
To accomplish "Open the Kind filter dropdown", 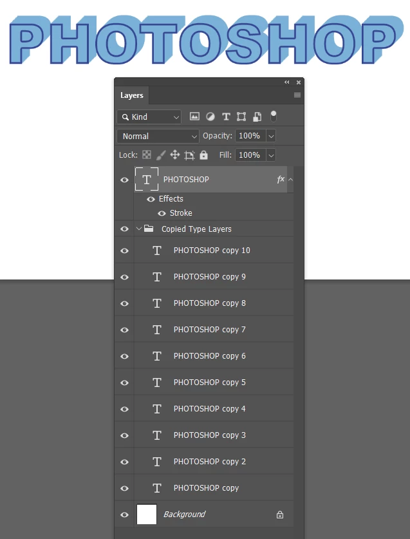I will (x=149, y=117).
